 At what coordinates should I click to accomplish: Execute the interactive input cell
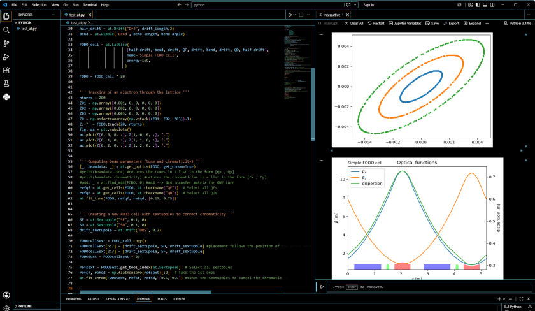point(322,287)
